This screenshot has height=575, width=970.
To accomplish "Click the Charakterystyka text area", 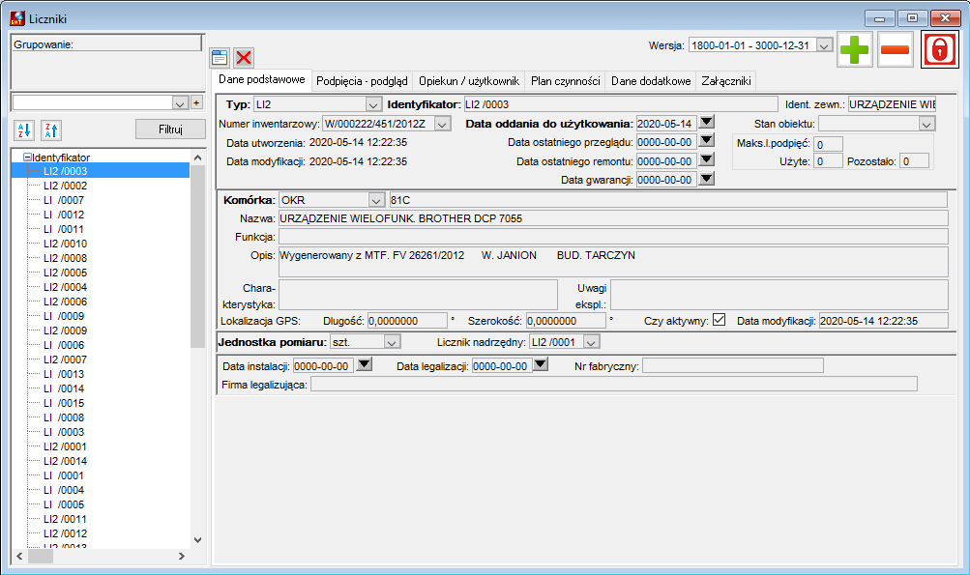I will tap(418, 295).
